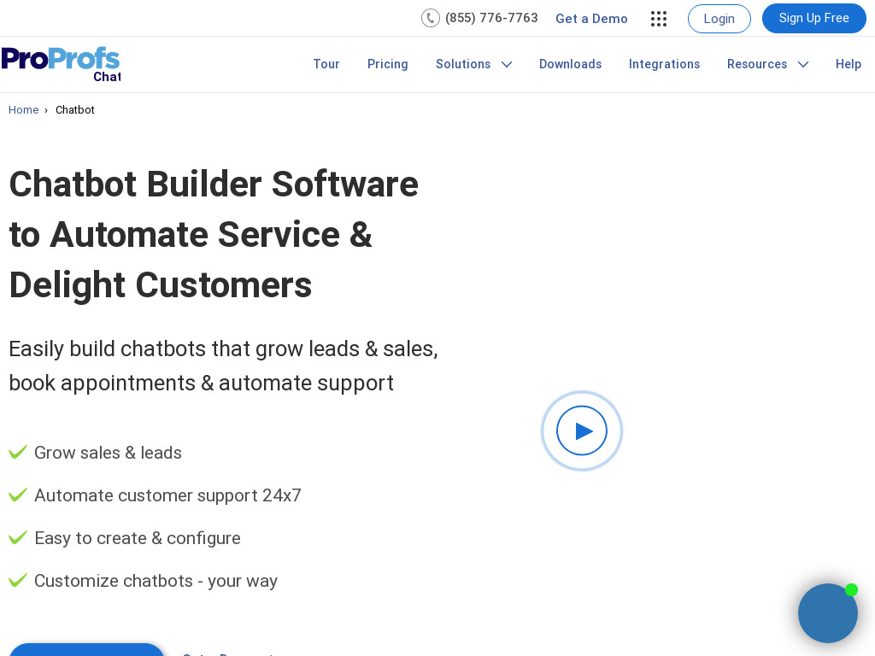Select Pricing in the navigation bar

pyautogui.click(x=387, y=64)
